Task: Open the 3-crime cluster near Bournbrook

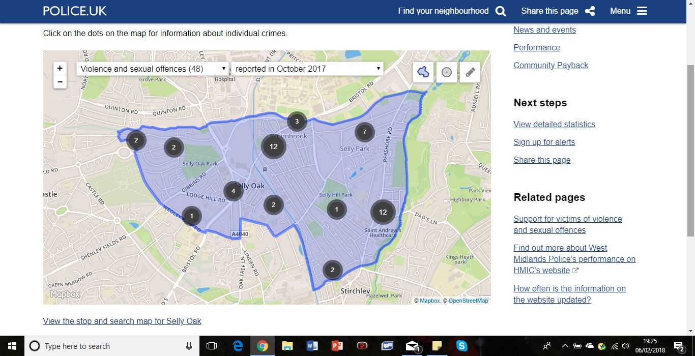Action: click(x=297, y=122)
